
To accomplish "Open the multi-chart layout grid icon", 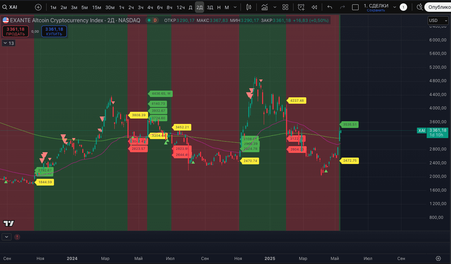I will tap(285, 7).
